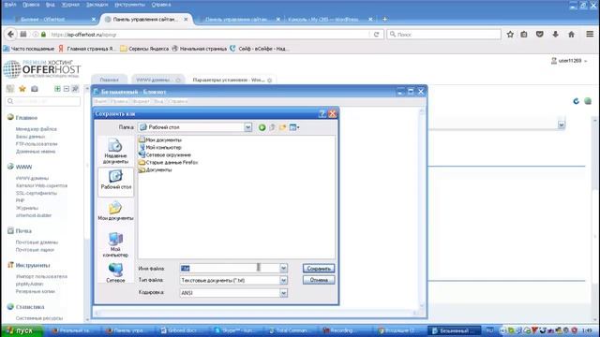Show bookmarks library icon in Firefox toolbar
Image resolution: width=600 pixels, height=337 pixels.
pyautogui.click(x=524, y=35)
